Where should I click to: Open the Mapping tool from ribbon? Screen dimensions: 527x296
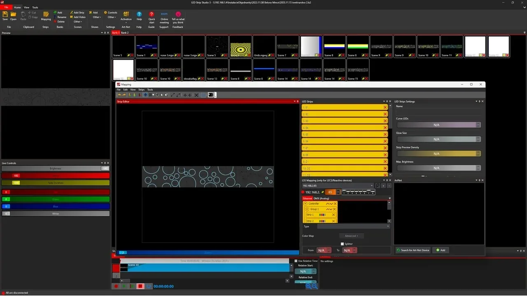(46, 16)
